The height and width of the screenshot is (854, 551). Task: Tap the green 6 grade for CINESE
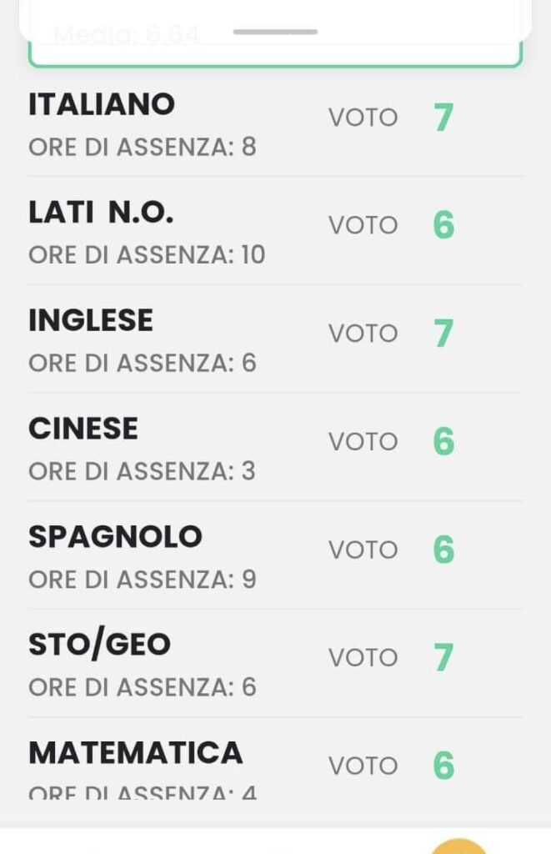point(443,441)
